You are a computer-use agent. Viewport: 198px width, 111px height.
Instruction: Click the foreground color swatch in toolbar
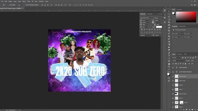[x=168, y=74]
